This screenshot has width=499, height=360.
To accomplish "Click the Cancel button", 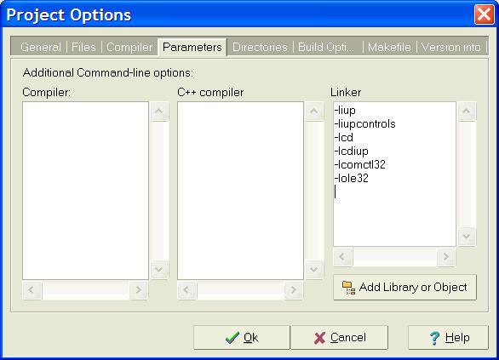I will [x=340, y=337].
